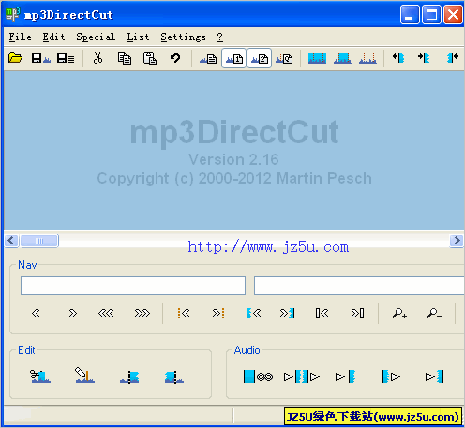Click the left Nav position input field
The image size is (465, 428).
(x=133, y=286)
